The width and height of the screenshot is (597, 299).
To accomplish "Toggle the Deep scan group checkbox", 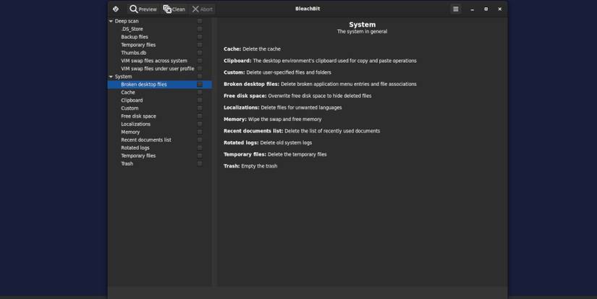I will pyautogui.click(x=200, y=21).
